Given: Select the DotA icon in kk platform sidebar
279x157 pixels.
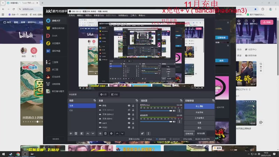Looking at the screenshot, I should [x=48, y=36].
